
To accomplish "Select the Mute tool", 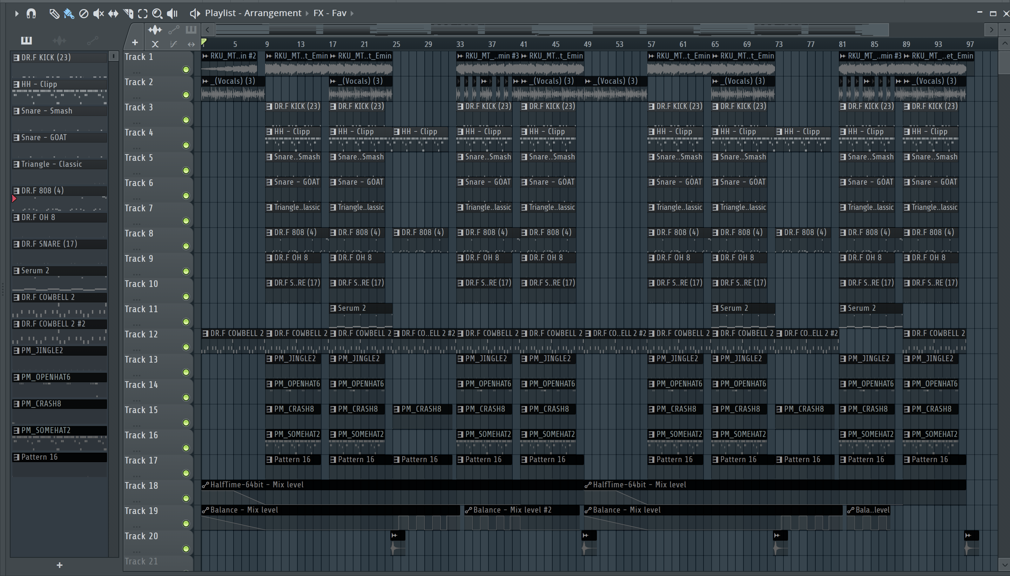I will tap(98, 14).
